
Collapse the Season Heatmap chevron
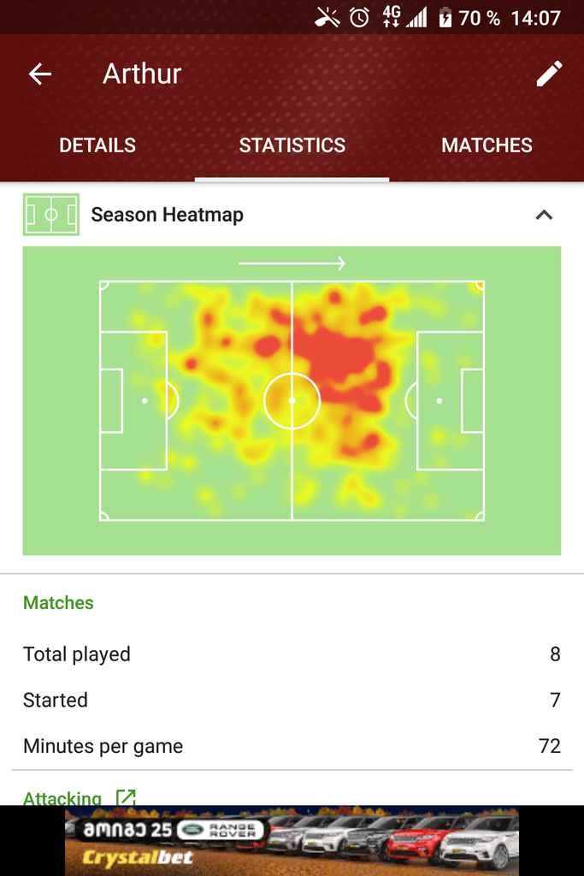coord(544,215)
